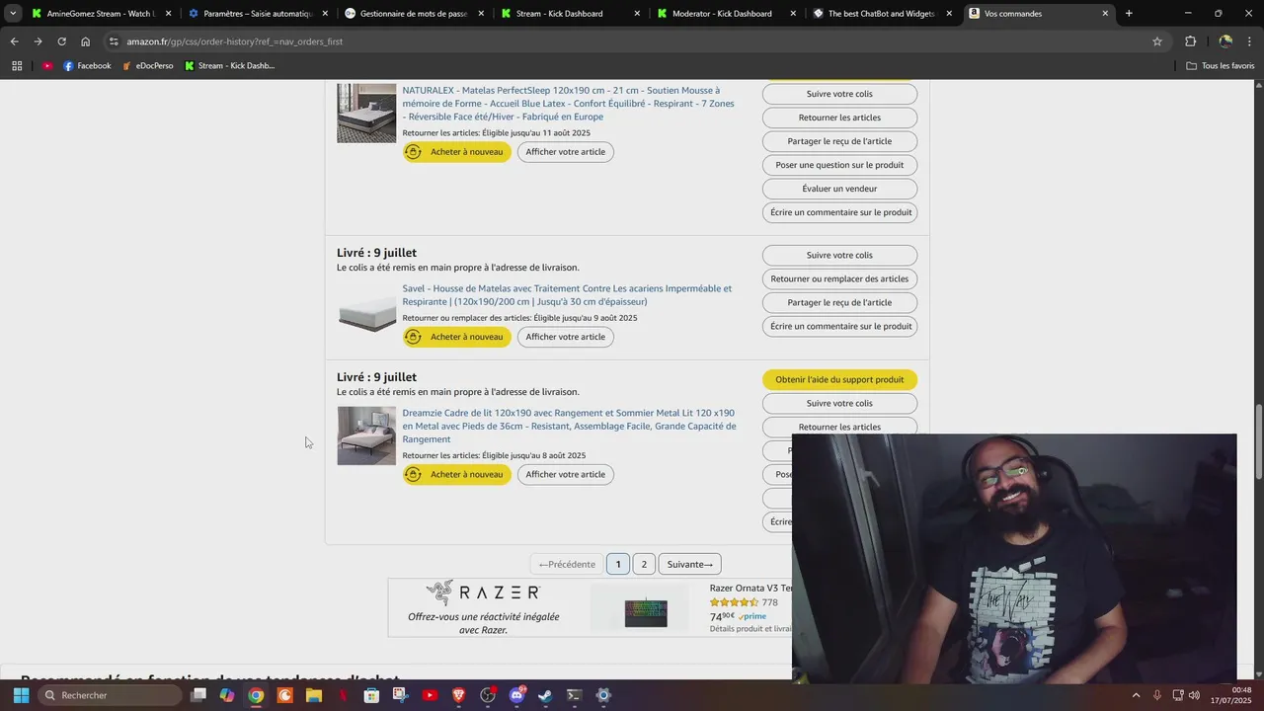Show hidden system tray icons
Screen dimensions: 1264x711
point(1136,695)
